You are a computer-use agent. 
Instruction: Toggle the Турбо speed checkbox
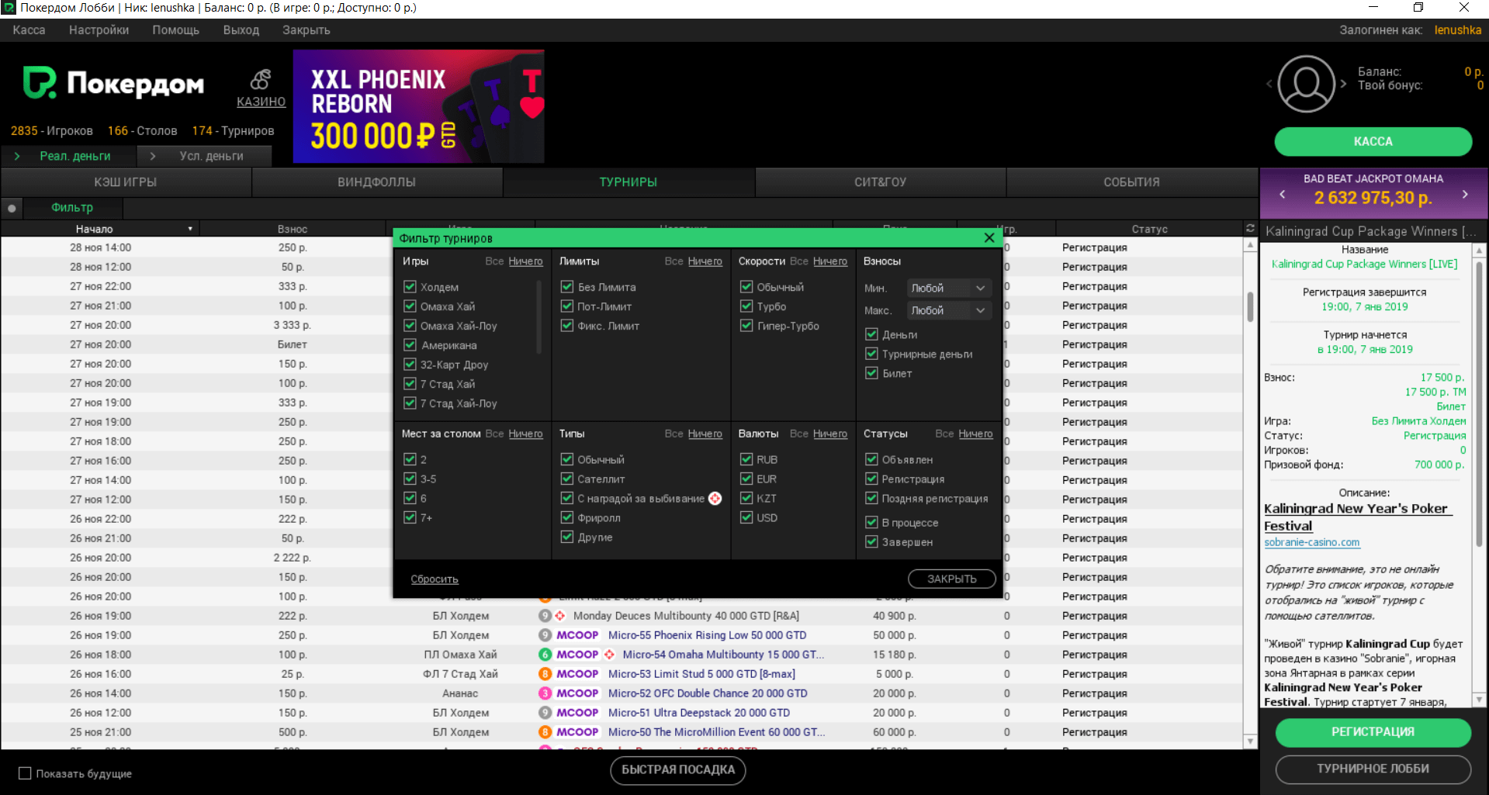[x=746, y=306]
